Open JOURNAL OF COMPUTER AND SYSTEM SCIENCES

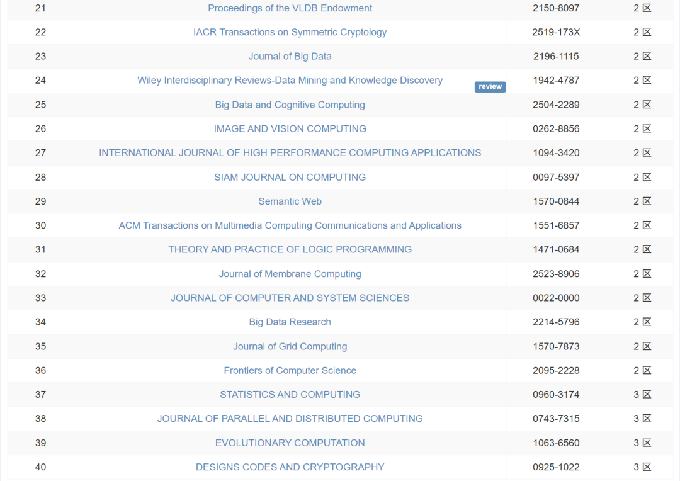pyautogui.click(x=290, y=298)
